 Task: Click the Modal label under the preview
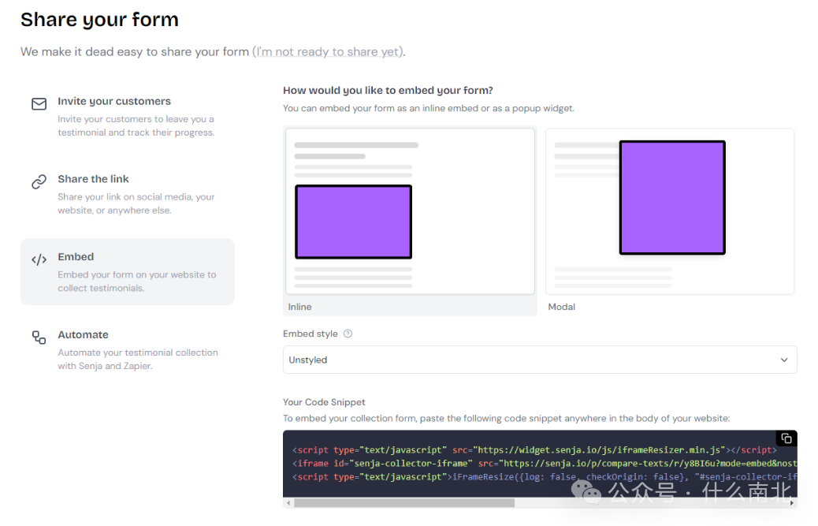point(561,307)
